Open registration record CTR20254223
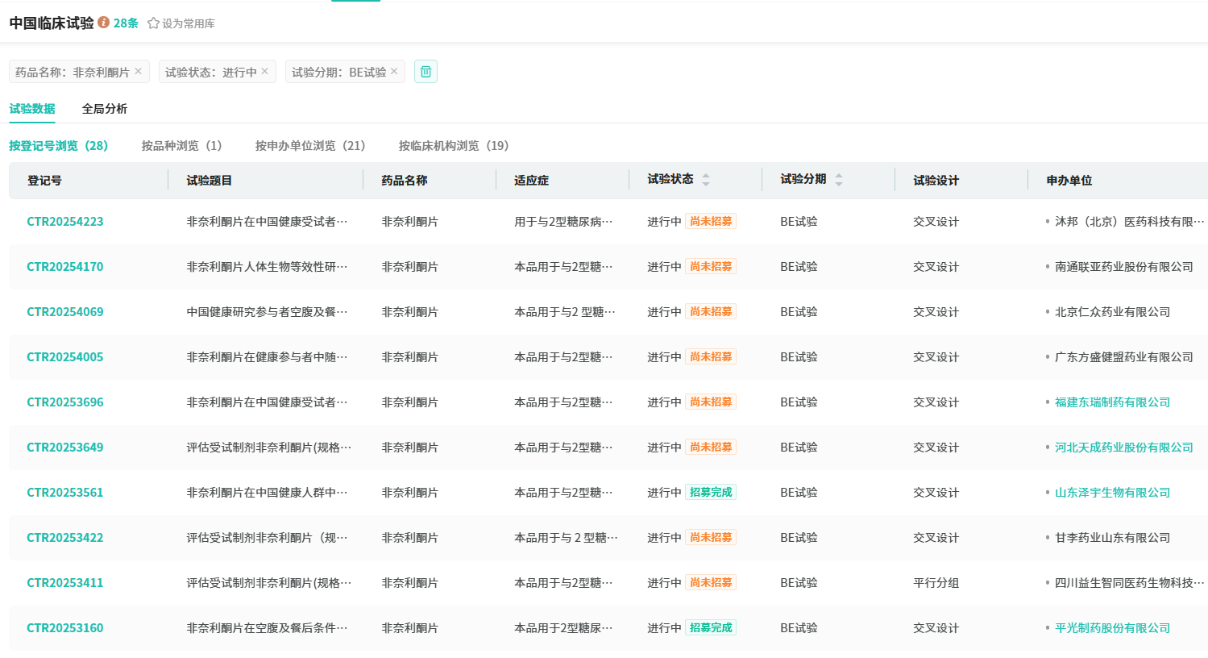The height and width of the screenshot is (658, 1208). click(65, 222)
